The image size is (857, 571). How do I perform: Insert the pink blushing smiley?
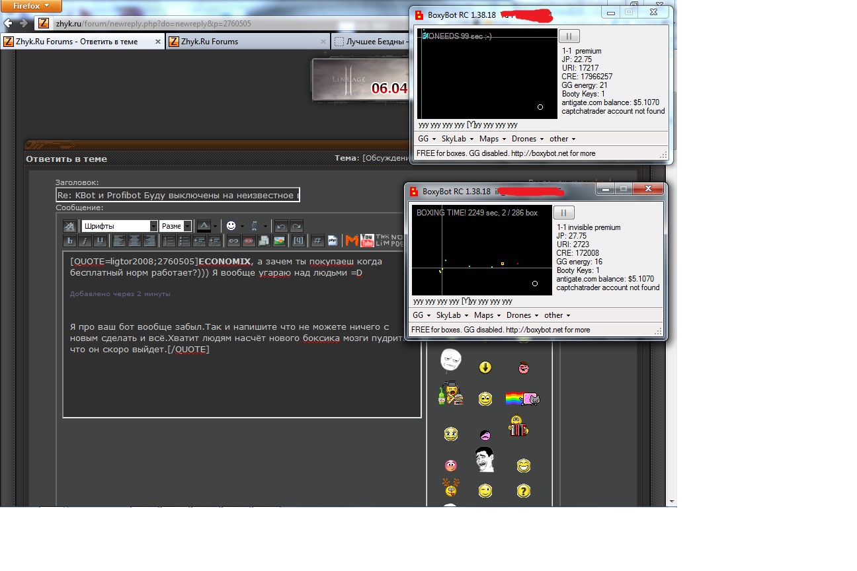[451, 465]
